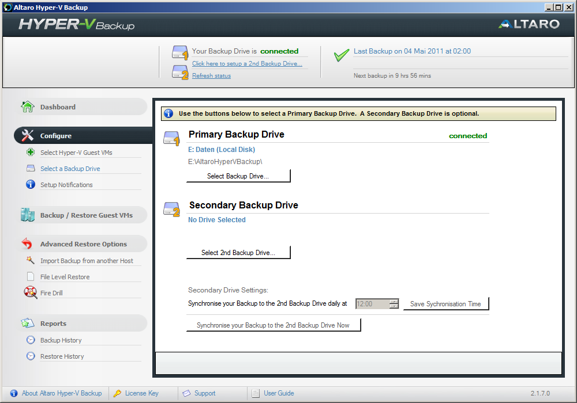Click the info icon in yellow hint bar

pyautogui.click(x=168, y=113)
